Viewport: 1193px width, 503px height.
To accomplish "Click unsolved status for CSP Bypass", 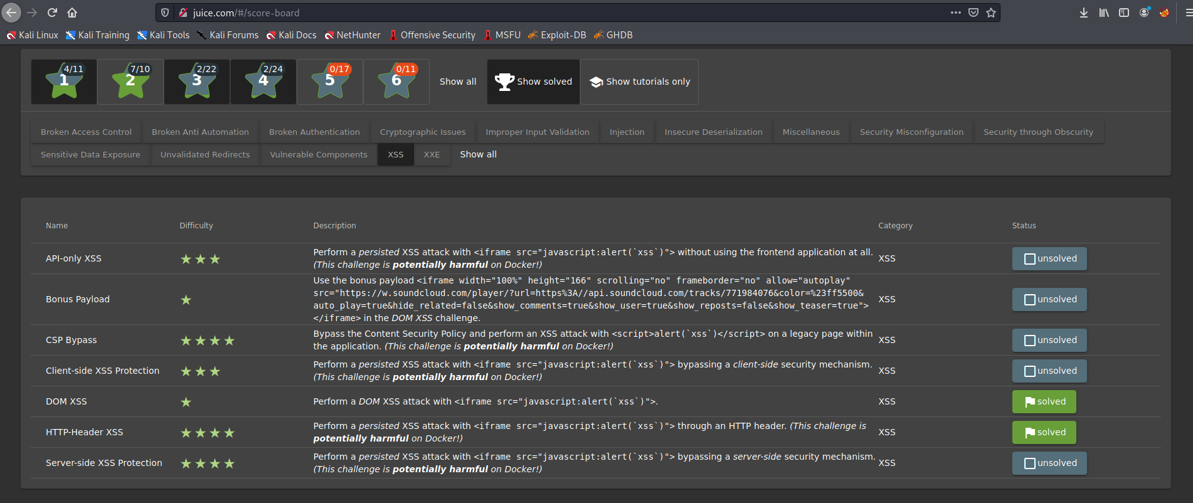I will [x=1049, y=340].
